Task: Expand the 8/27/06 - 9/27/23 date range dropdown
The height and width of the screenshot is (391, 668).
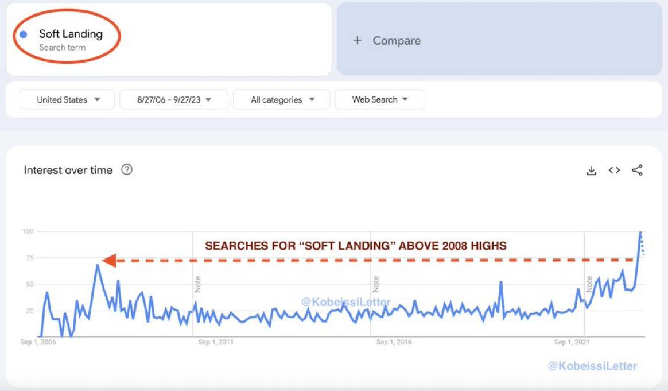Action: click(x=174, y=99)
